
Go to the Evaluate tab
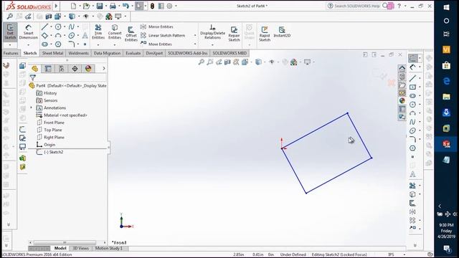point(133,53)
